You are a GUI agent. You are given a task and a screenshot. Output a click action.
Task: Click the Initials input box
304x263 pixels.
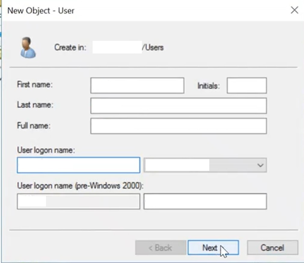tap(246, 85)
